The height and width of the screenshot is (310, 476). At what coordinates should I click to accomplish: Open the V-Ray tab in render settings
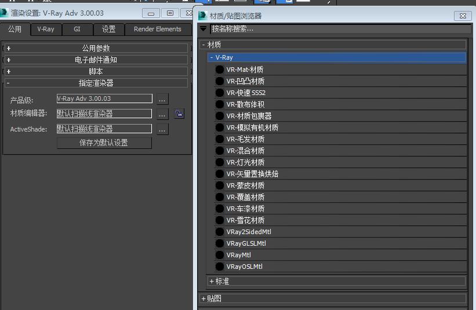click(x=46, y=29)
